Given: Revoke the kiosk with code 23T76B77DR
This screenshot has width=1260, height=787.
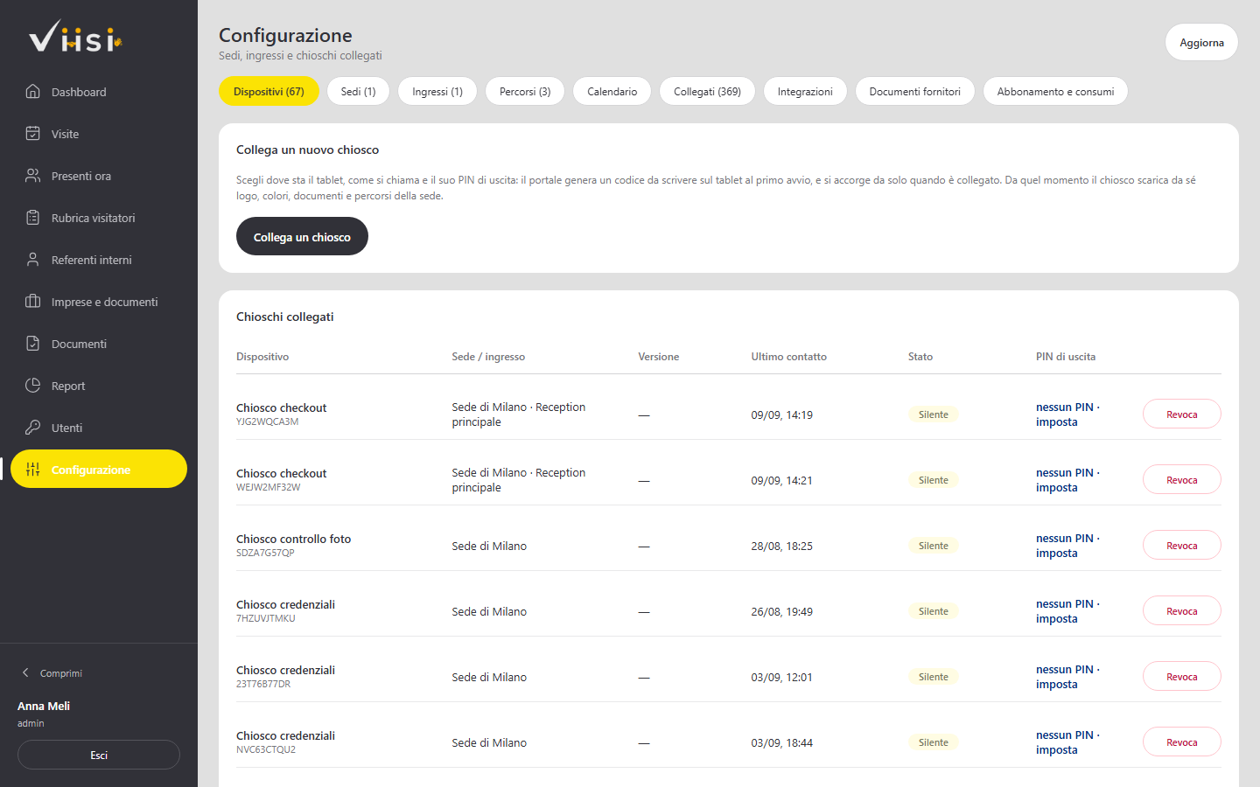Looking at the screenshot, I should [1181, 676].
